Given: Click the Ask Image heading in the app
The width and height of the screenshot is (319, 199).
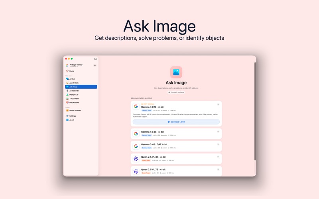Looking at the screenshot, I should point(176,83).
